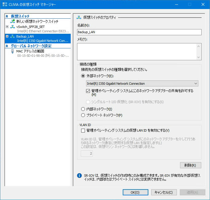Select MAC アドレスの範囲 setting
Viewport: 210px width, 200px height.
(30, 51)
